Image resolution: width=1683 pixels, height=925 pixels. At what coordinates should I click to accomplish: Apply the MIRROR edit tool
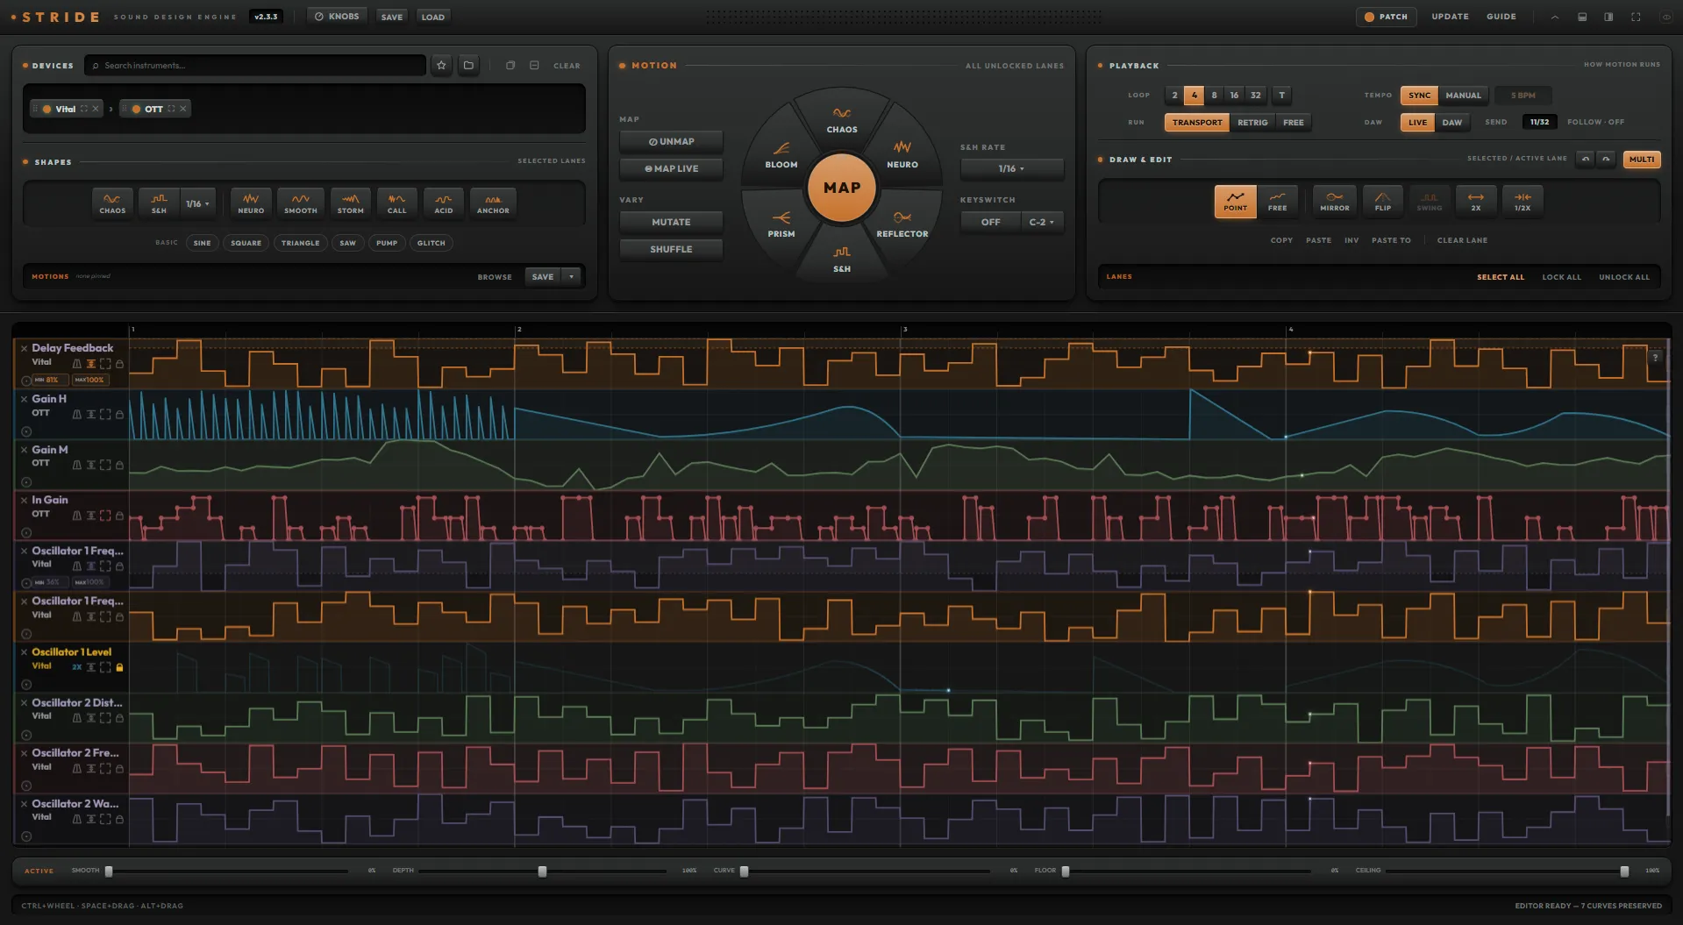pos(1335,201)
